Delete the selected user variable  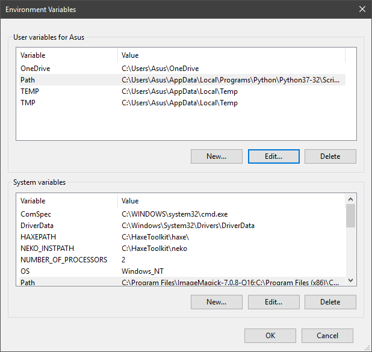330,156
